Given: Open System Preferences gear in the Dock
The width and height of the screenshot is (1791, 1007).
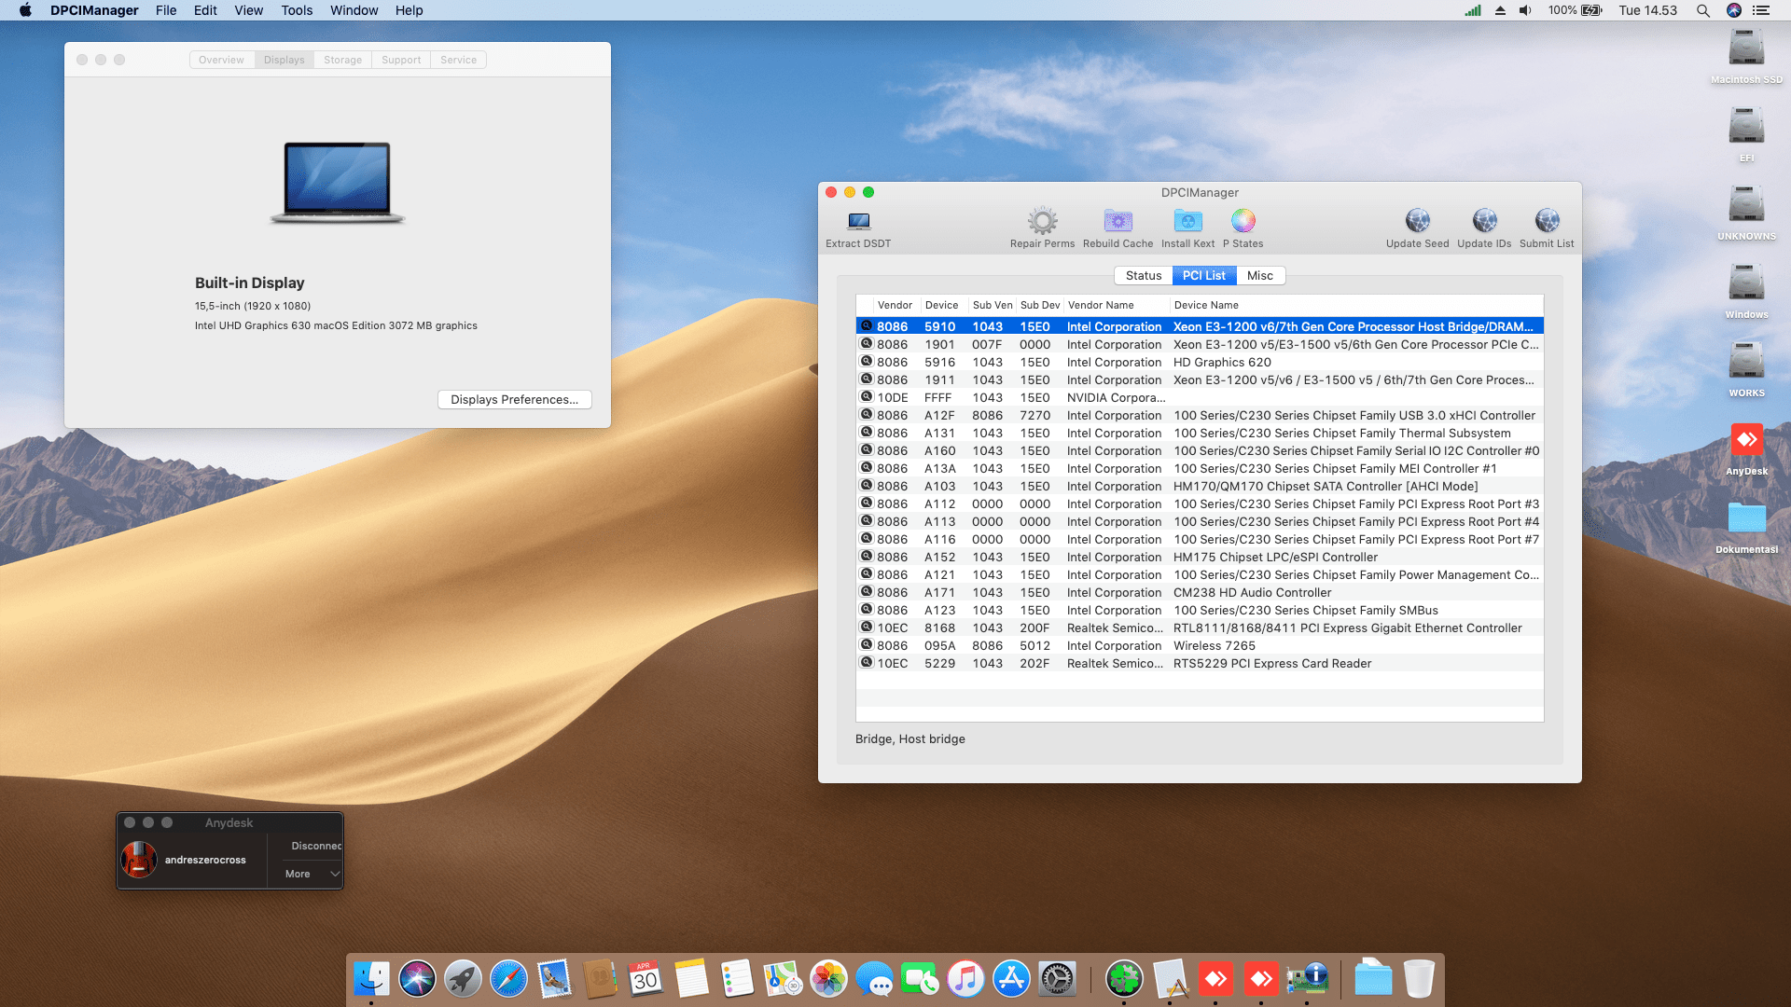Looking at the screenshot, I should (1057, 979).
